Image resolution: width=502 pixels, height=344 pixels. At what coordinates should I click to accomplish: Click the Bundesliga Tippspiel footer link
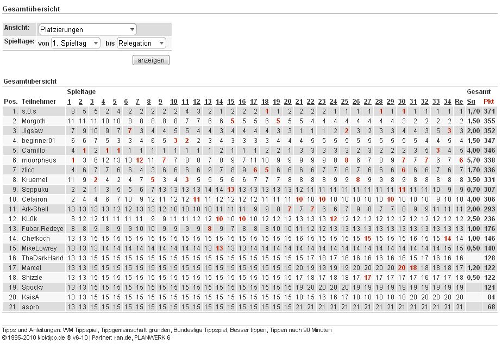(200, 330)
